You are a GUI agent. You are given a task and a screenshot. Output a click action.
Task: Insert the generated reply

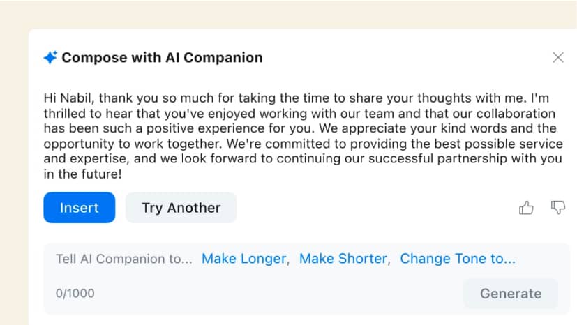click(x=79, y=208)
